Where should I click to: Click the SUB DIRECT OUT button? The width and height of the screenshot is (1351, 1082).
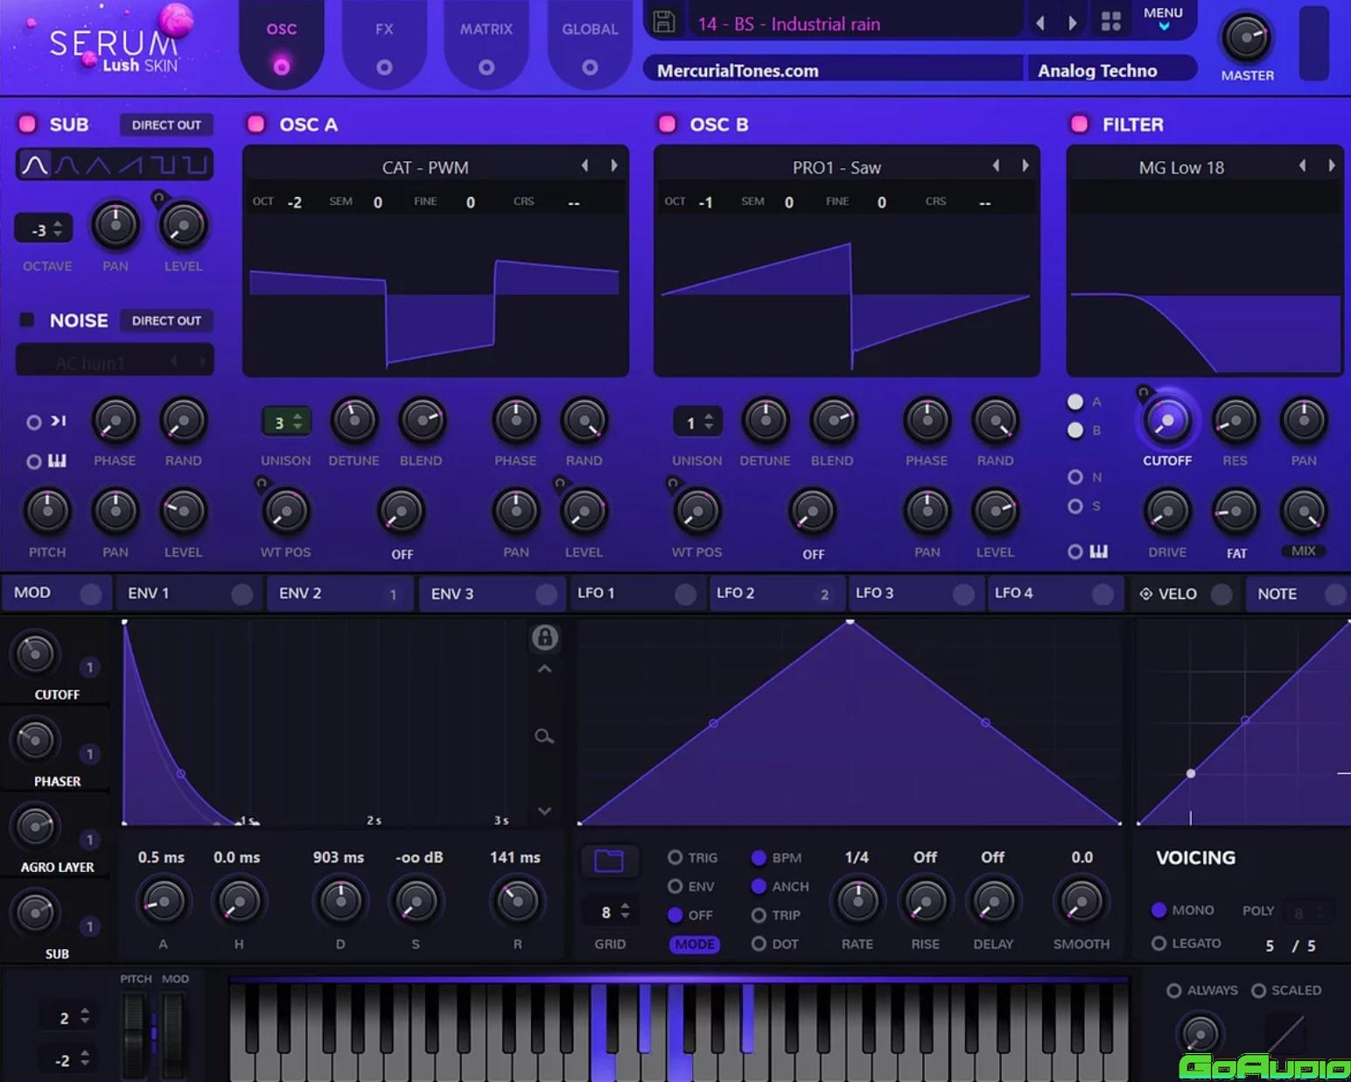tap(166, 125)
